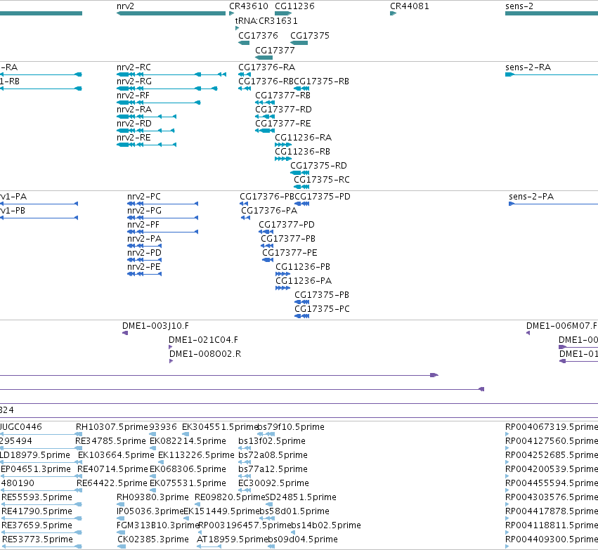Open transcript nrv2-RC
Viewport: 598px width, 550px height.
tap(171, 74)
